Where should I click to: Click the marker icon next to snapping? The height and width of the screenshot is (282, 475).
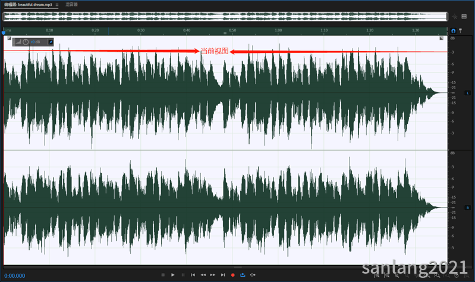coord(461,30)
